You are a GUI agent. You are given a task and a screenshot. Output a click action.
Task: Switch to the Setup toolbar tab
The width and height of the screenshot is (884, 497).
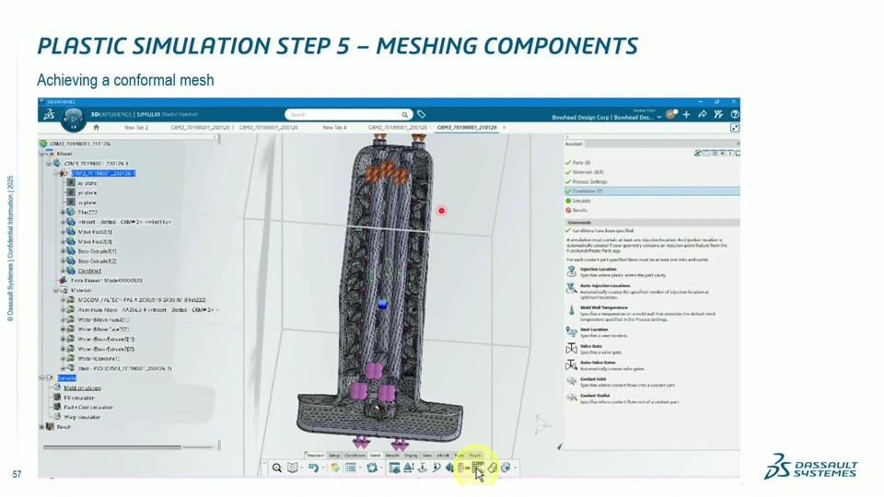click(x=333, y=456)
